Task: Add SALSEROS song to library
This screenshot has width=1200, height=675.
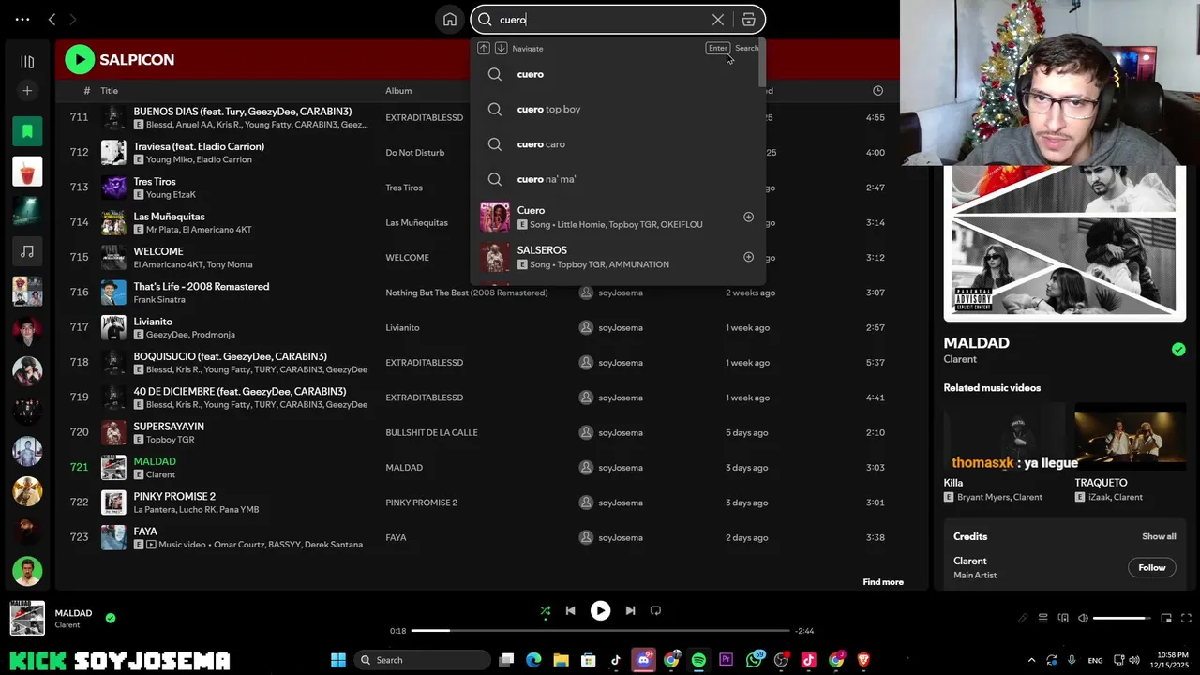Action: pyautogui.click(x=748, y=257)
